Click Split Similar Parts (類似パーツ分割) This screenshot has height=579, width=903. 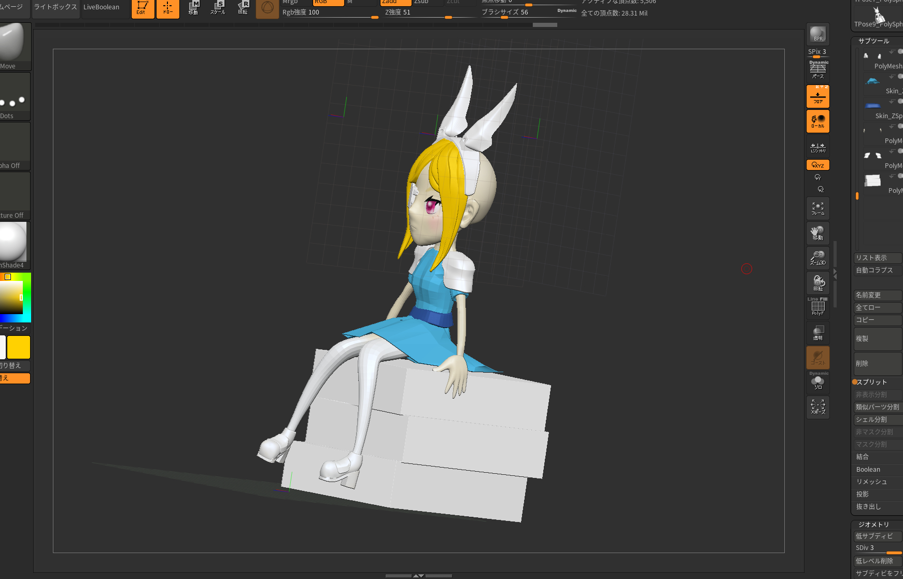pyautogui.click(x=878, y=407)
